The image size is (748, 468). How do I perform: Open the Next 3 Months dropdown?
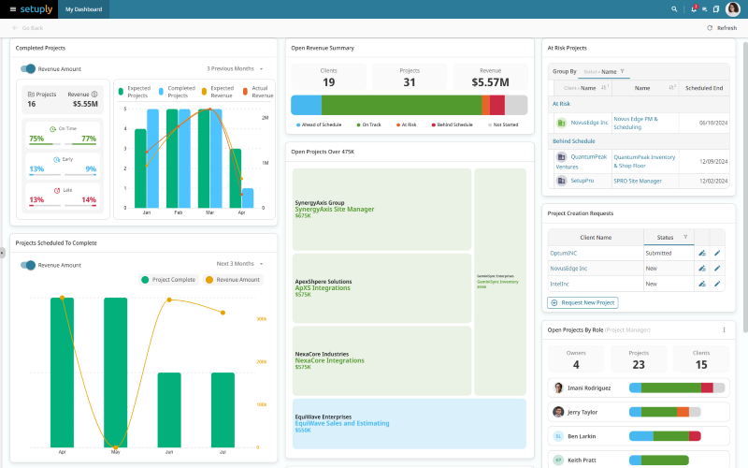[239, 264]
